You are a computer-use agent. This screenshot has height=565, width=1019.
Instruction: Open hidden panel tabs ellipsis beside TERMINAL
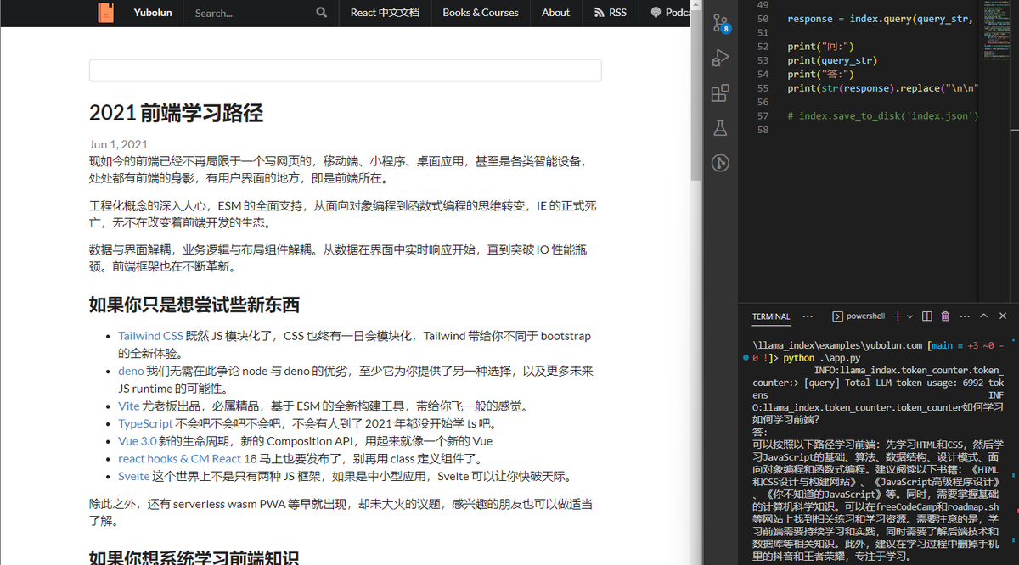(x=808, y=316)
